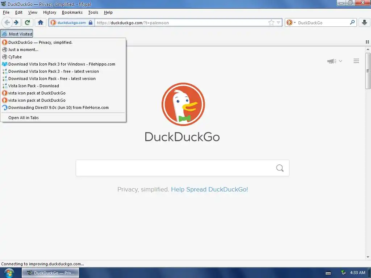Open the 4:33 AM clock
This screenshot has width=371, height=278.
[x=358, y=273]
